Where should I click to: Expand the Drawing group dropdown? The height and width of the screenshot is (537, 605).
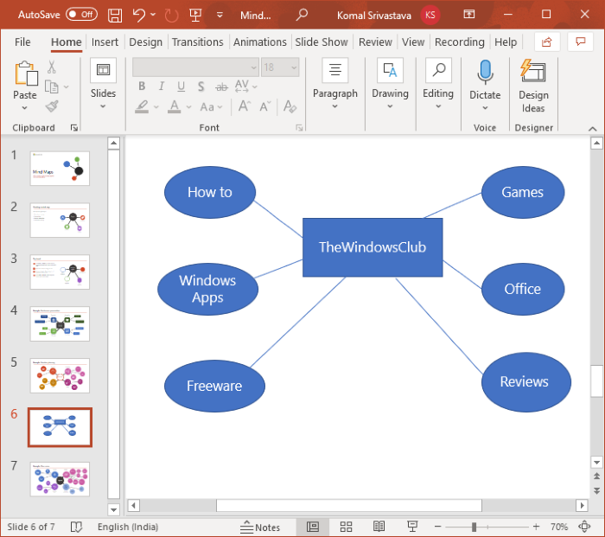pyautogui.click(x=390, y=106)
